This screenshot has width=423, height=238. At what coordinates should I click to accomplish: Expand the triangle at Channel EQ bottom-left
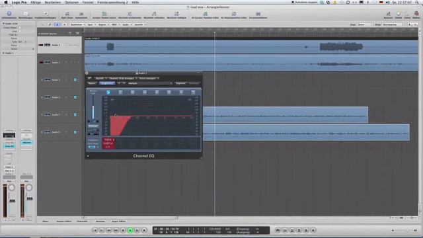coord(88,156)
